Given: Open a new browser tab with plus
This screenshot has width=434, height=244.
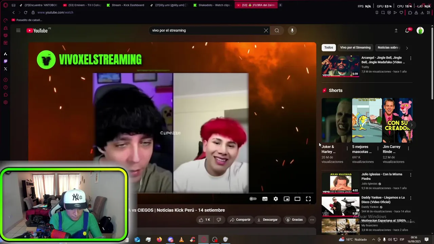Looking at the screenshot, I should (x=280, y=5).
